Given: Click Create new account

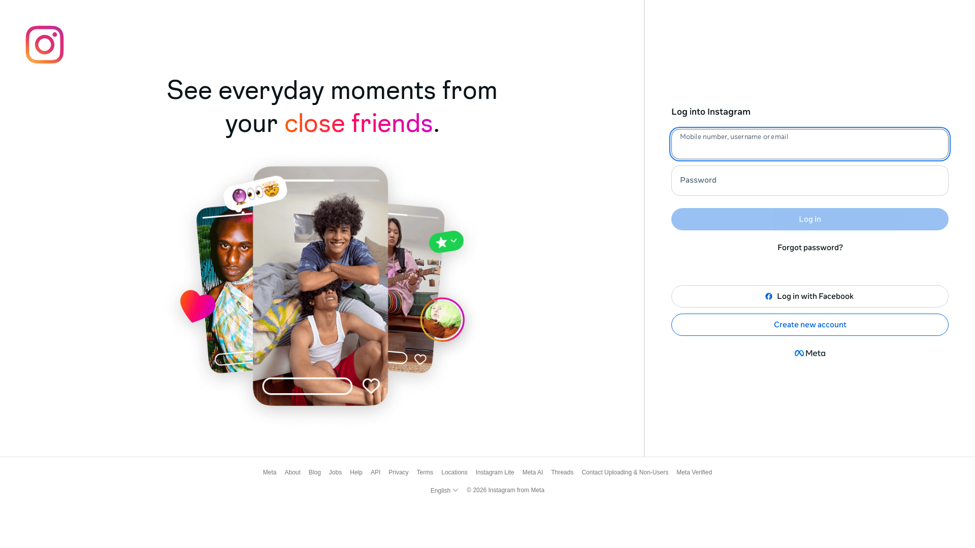Looking at the screenshot, I should pyautogui.click(x=810, y=325).
